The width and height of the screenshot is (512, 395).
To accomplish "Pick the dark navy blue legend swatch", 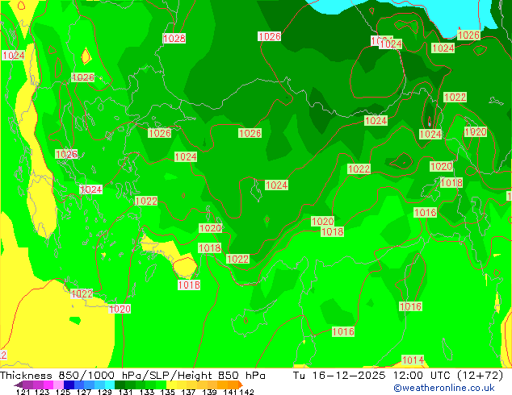I will (69, 385).
